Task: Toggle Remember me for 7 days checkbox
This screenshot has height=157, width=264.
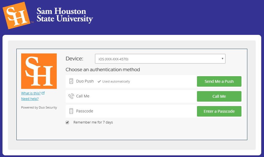Action: click(x=67, y=122)
